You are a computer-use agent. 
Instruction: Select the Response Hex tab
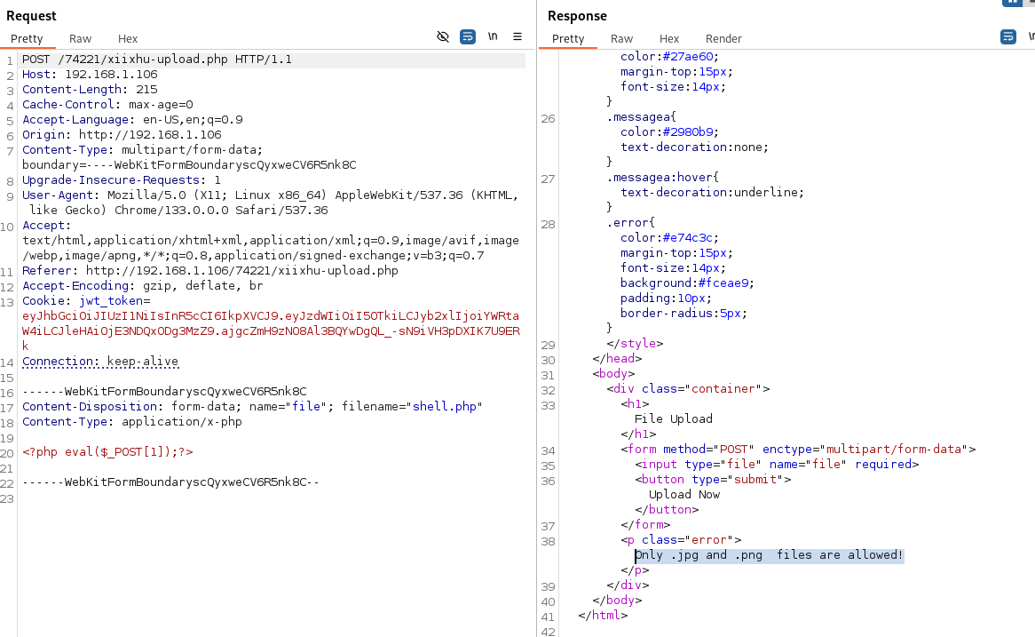click(x=669, y=39)
